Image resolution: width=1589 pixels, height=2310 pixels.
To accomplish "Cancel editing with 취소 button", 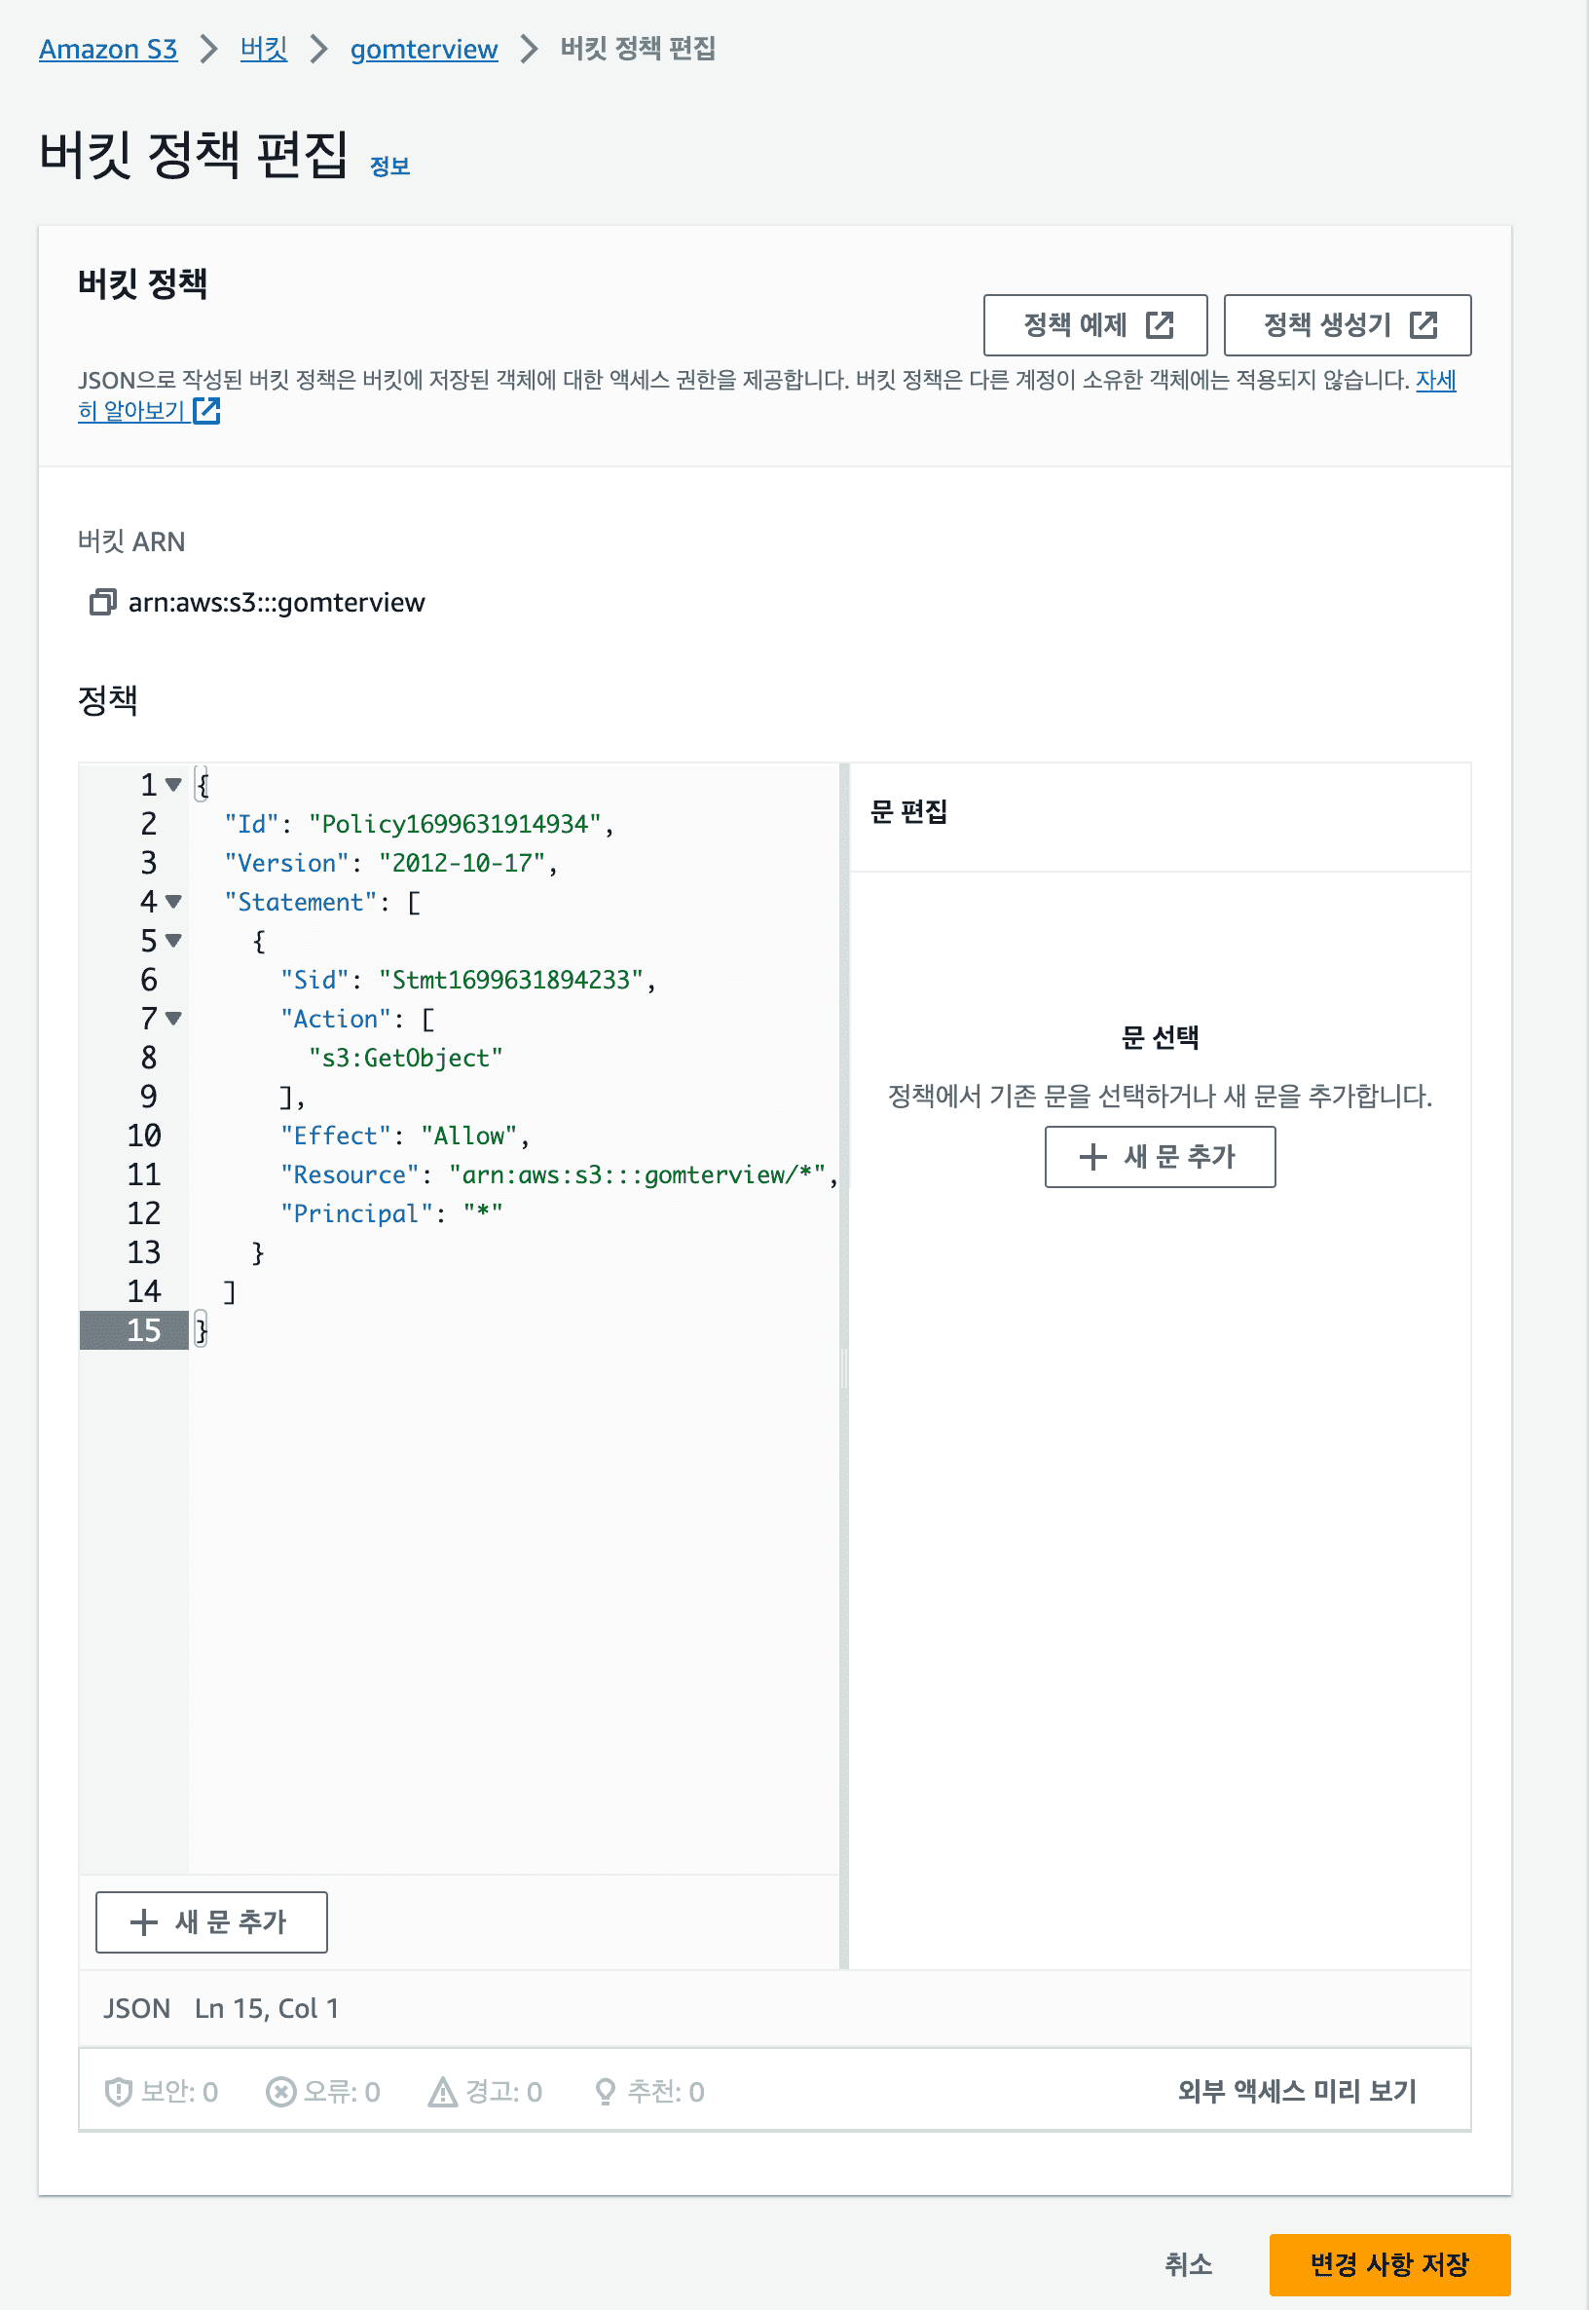I will pyautogui.click(x=1188, y=2264).
